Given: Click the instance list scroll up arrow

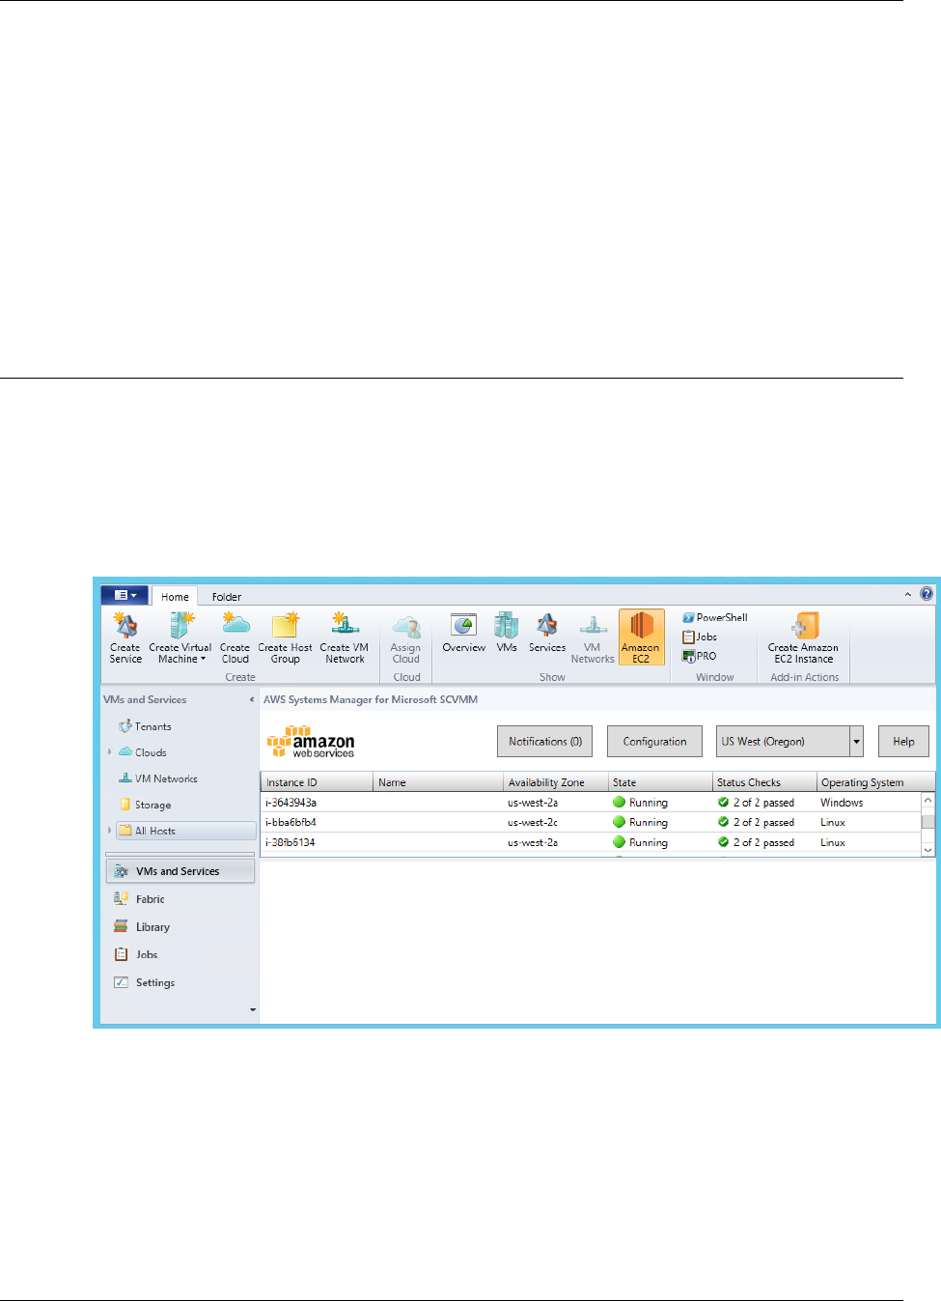Looking at the screenshot, I should point(928,800).
